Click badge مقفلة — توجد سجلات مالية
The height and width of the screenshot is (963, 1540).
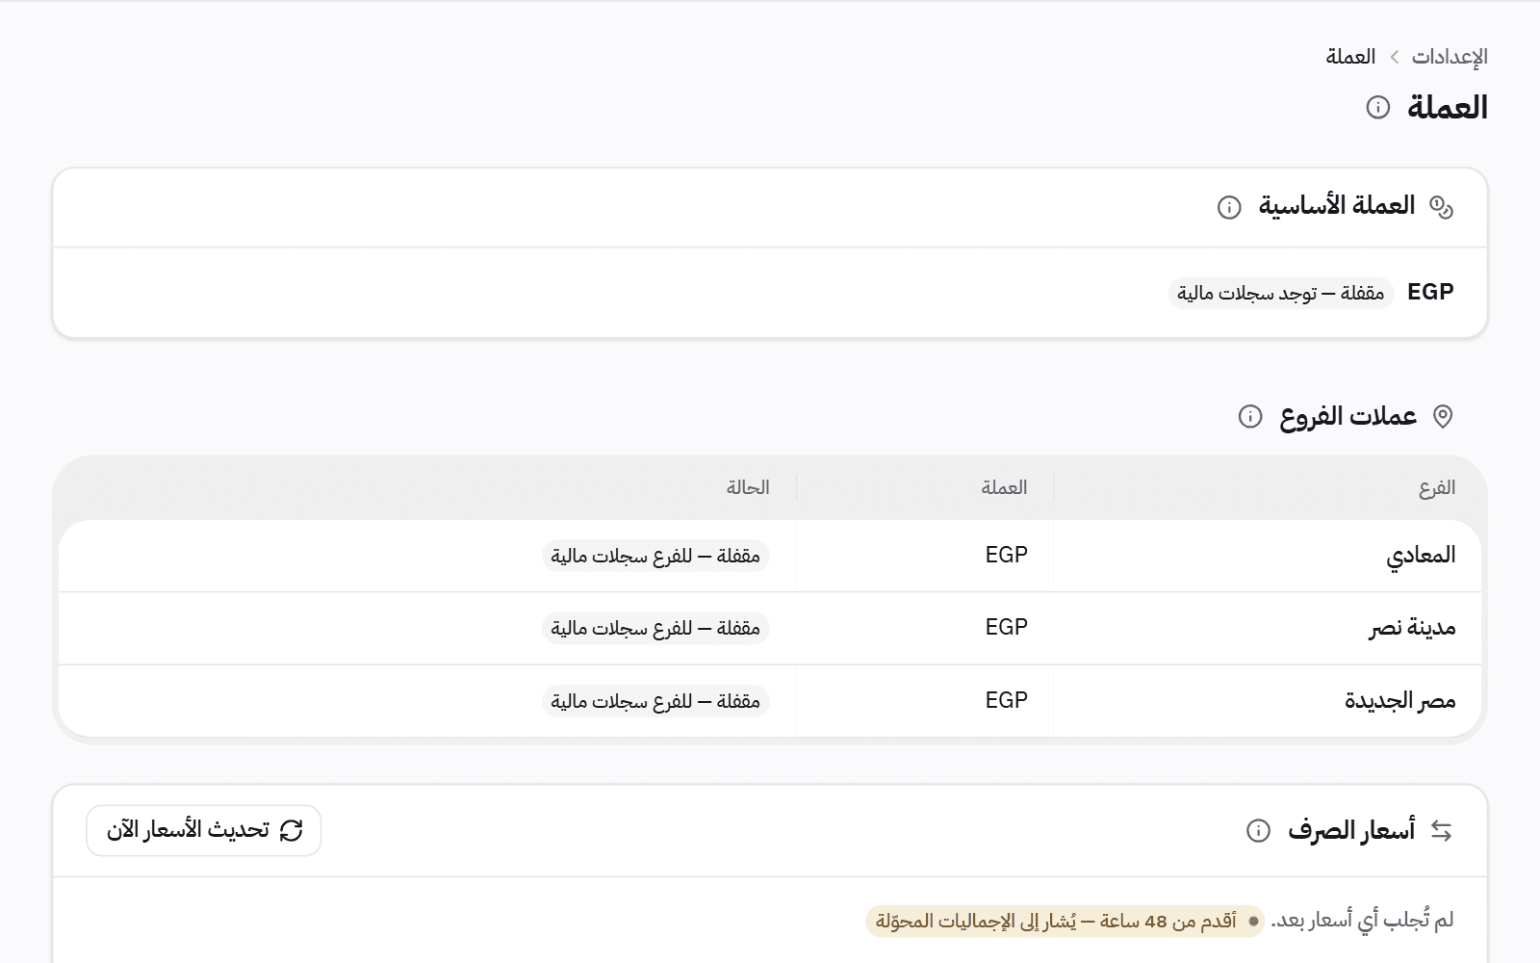[x=1281, y=293]
